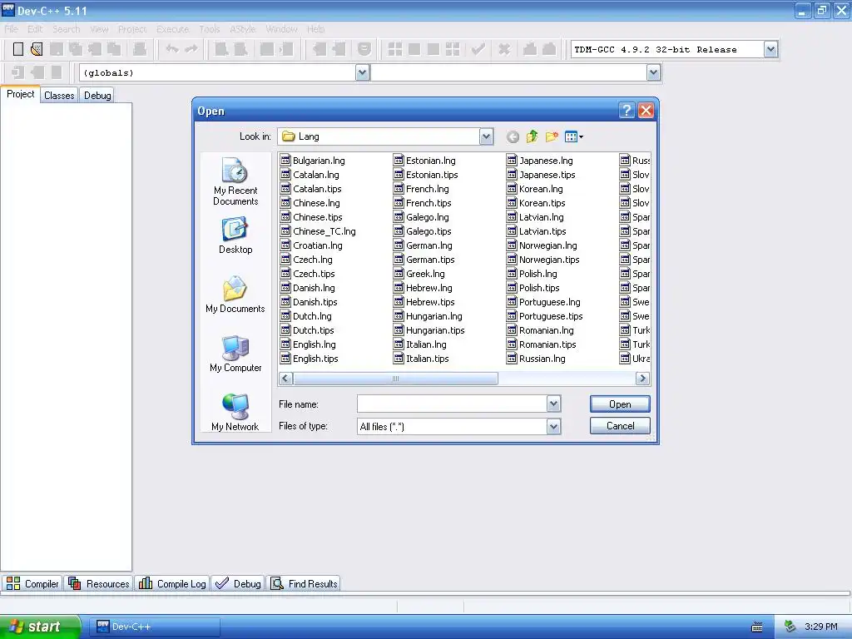Select Korean.tips in the file list
Screen dimensions: 852x639
tap(536, 203)
